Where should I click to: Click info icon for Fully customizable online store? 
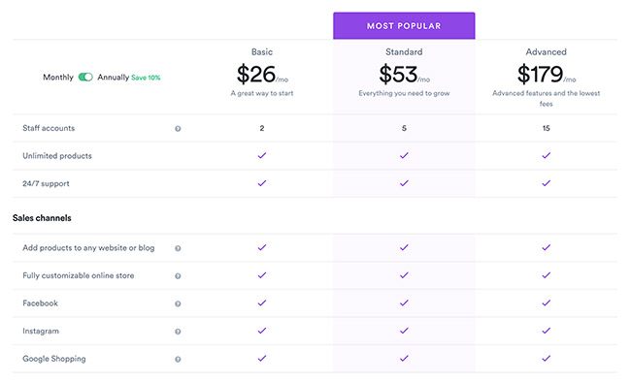(x=178, y=276)
